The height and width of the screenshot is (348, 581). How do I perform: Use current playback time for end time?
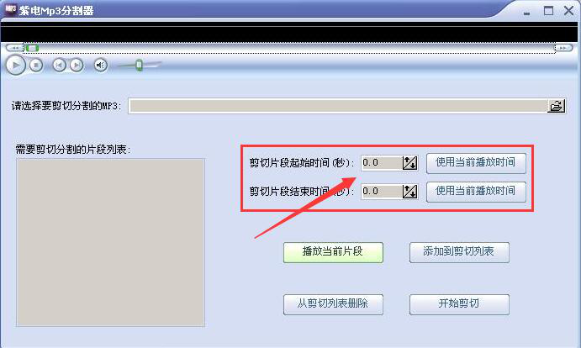(476, 192)
